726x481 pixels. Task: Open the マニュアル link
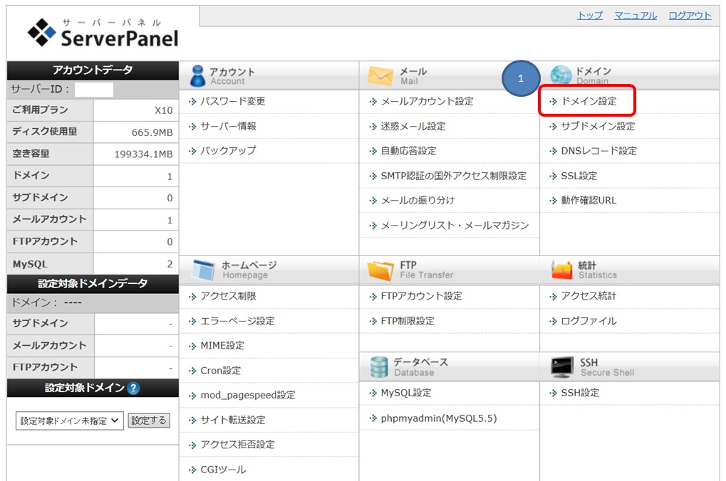pyautogui.click(x=636, y=16)
